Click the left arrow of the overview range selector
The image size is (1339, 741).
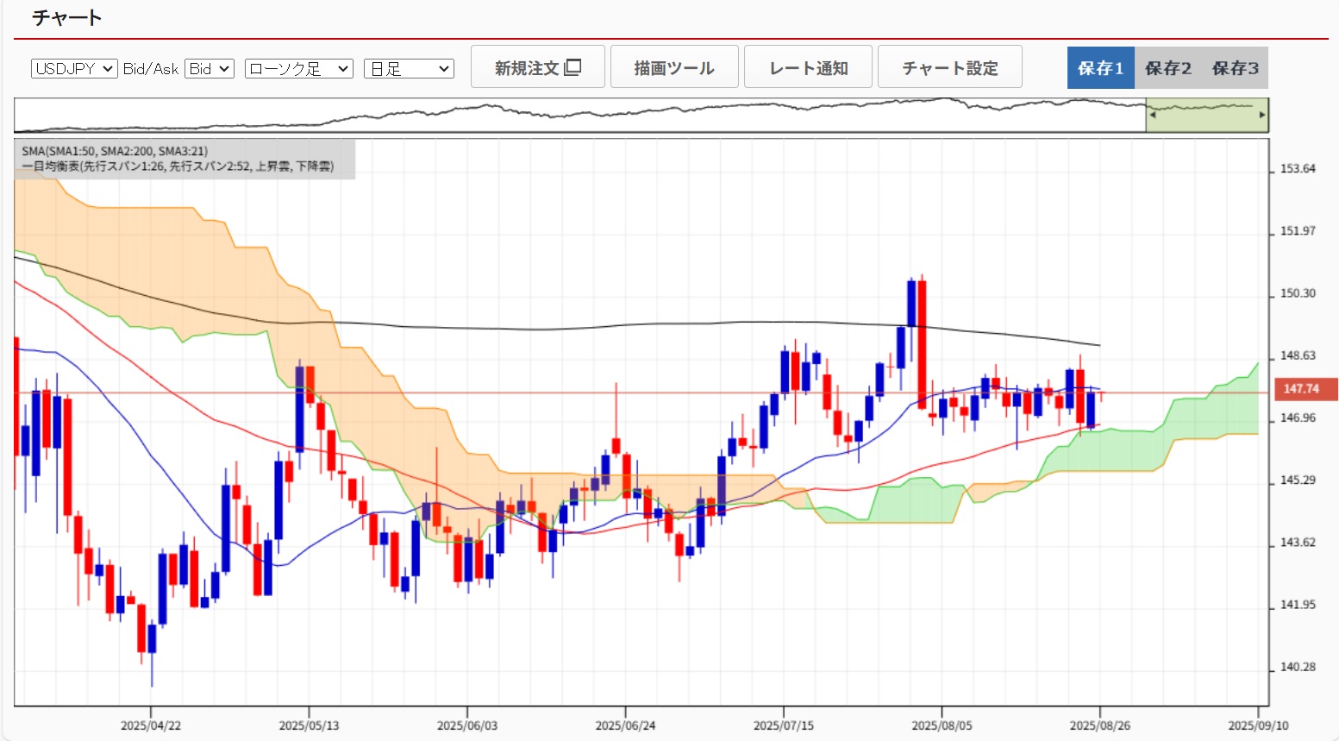click(x=1153, y=115)
